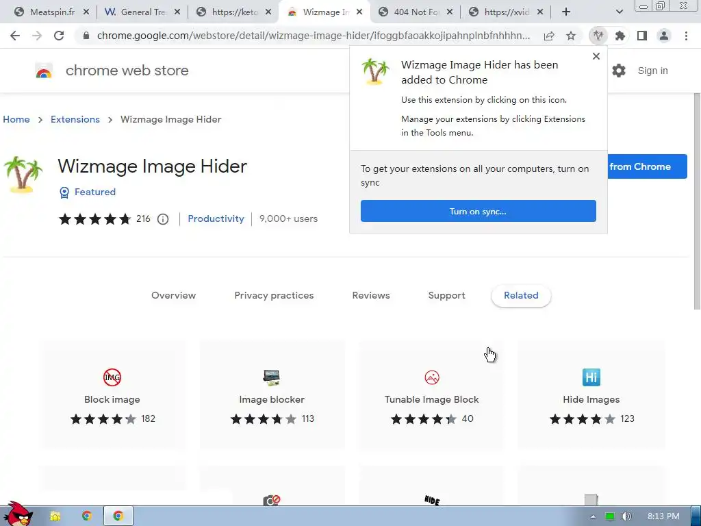Click the active Chrome taskbar window button
Image resolution: width=701 pixels, height=526 pixels.
coord(118,516)
